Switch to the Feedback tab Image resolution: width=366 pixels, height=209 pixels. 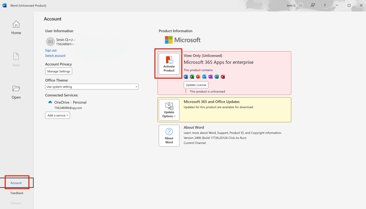tap(17, 193)
